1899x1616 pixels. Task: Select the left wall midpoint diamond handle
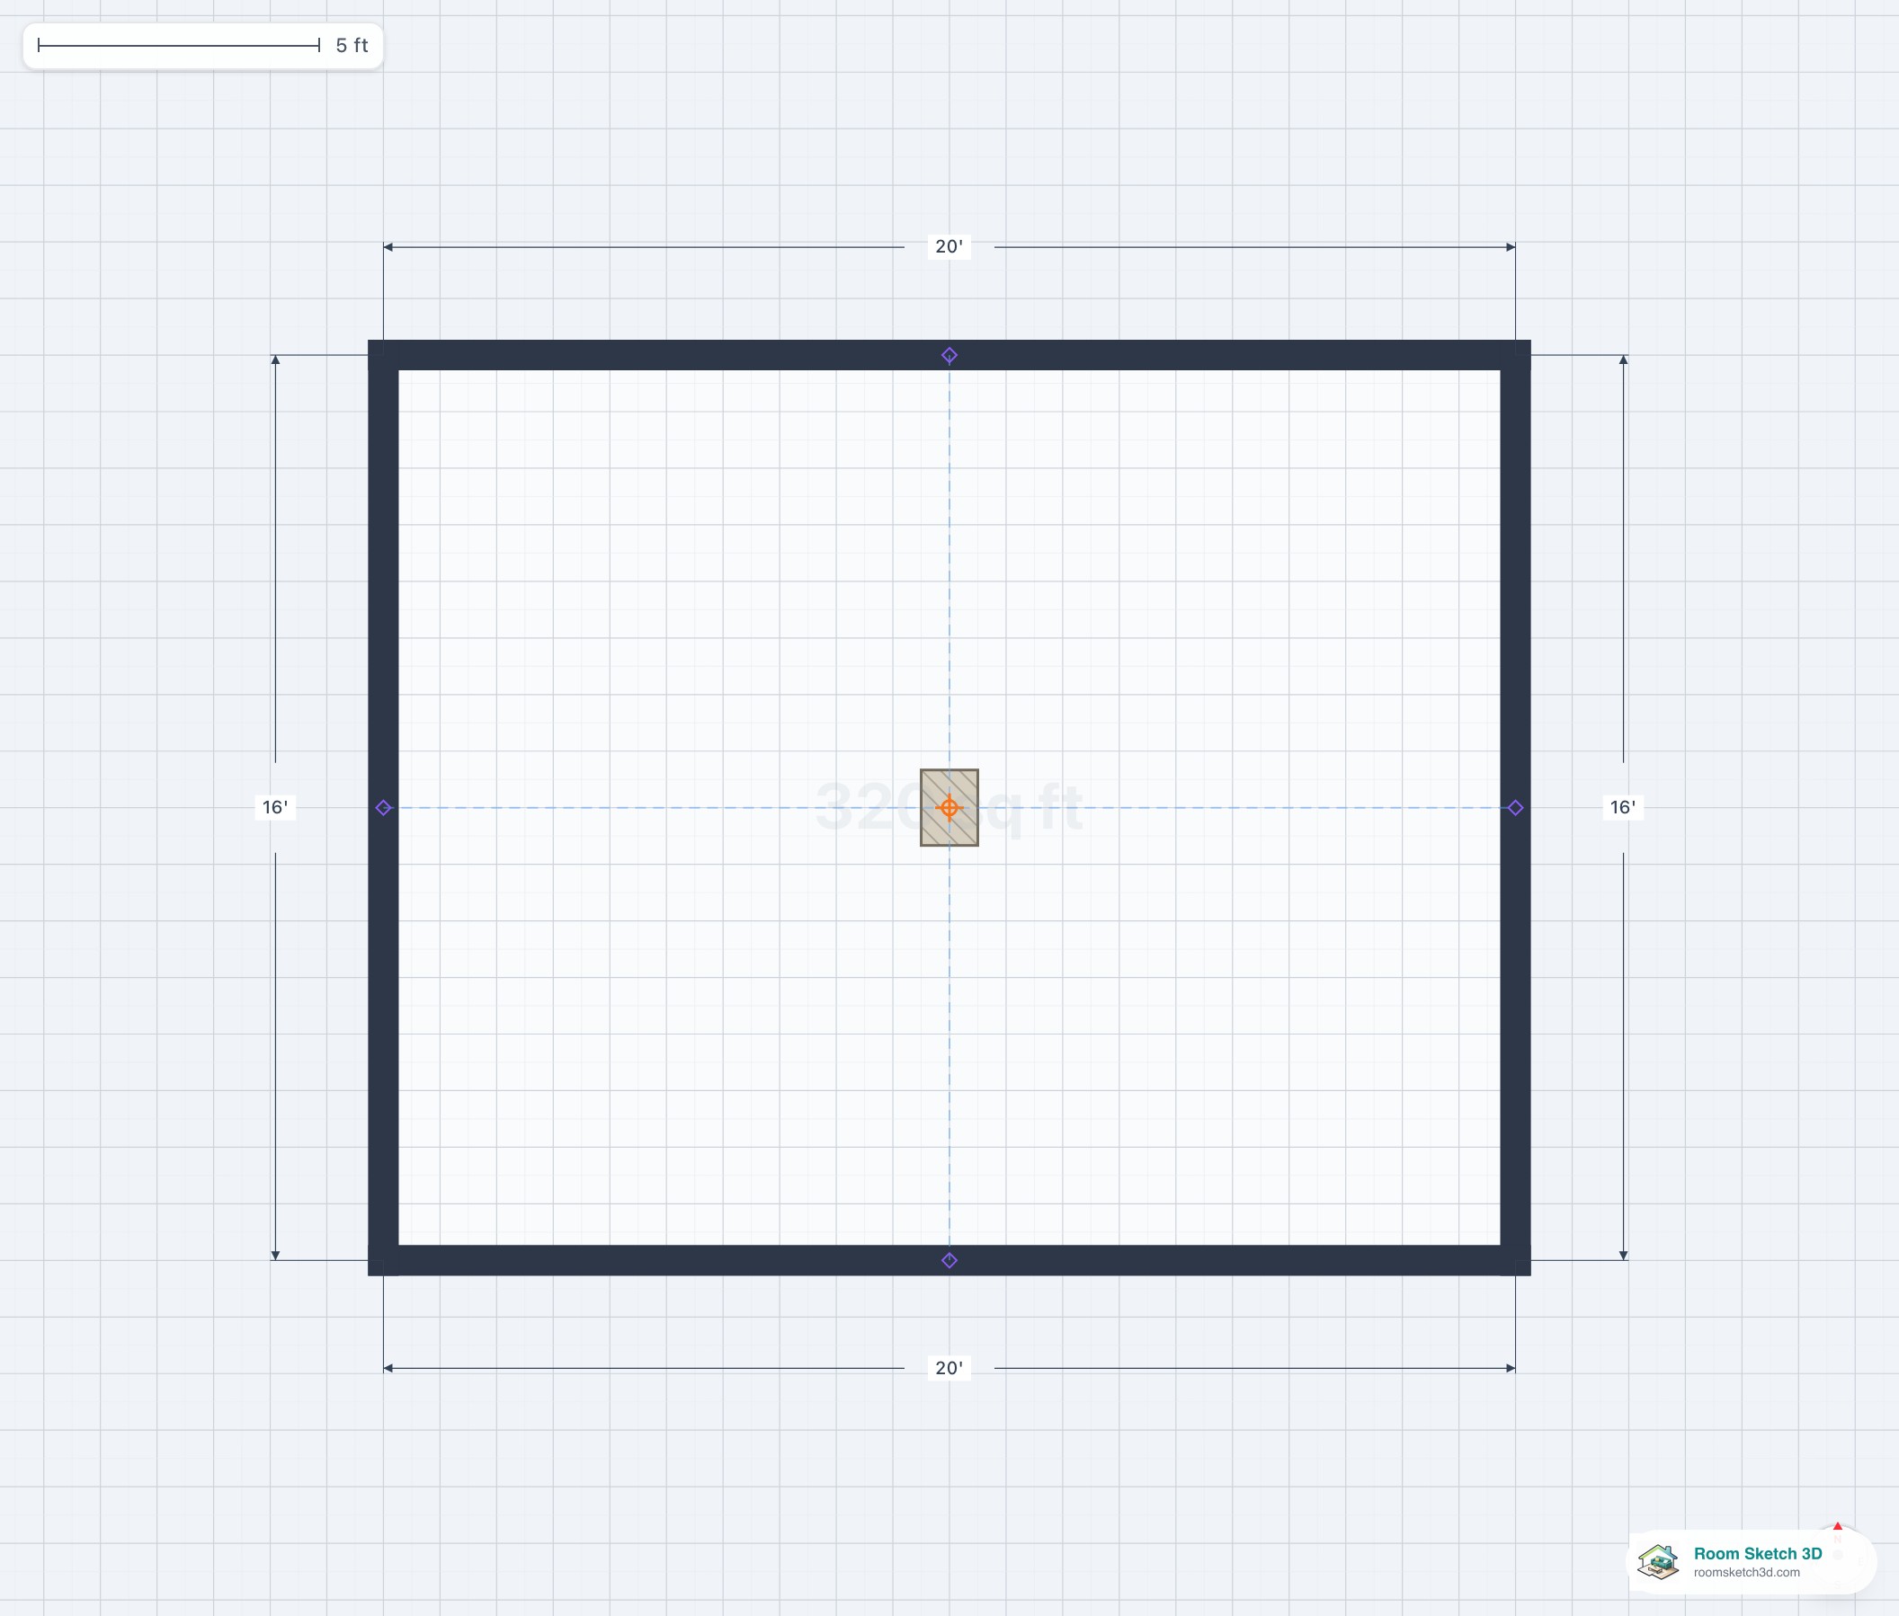point(384,808)
